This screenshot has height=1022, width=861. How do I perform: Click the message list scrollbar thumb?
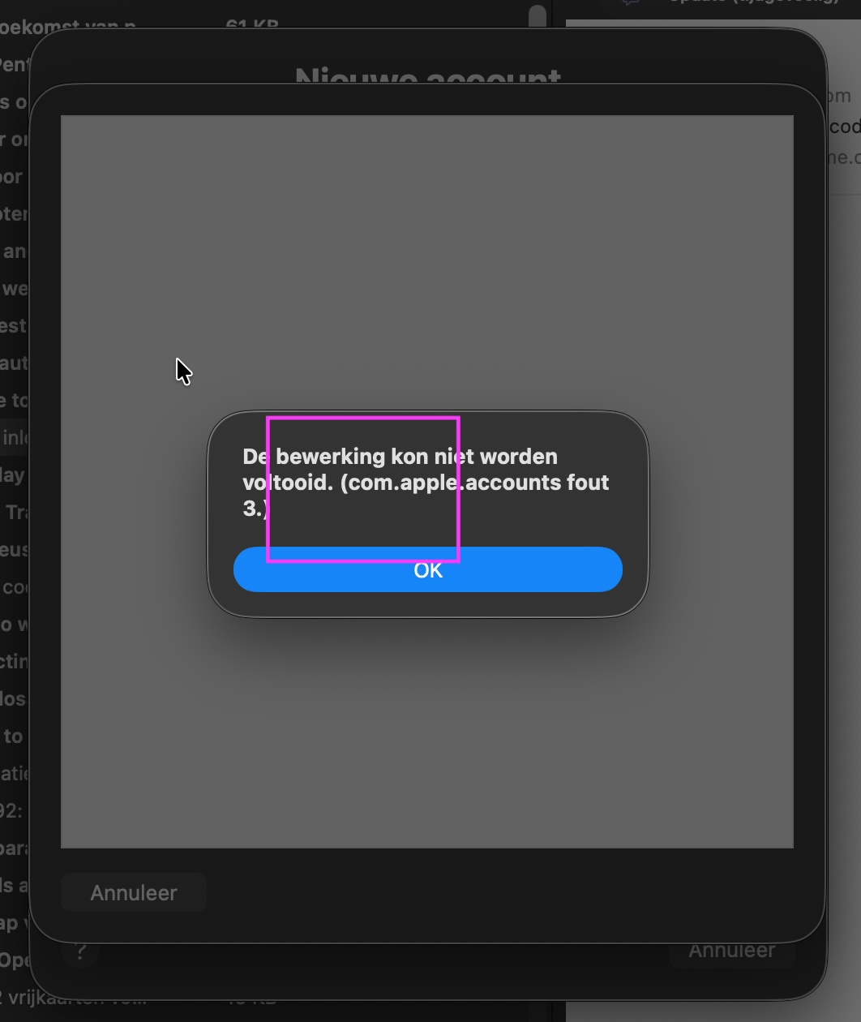(538, 17)
